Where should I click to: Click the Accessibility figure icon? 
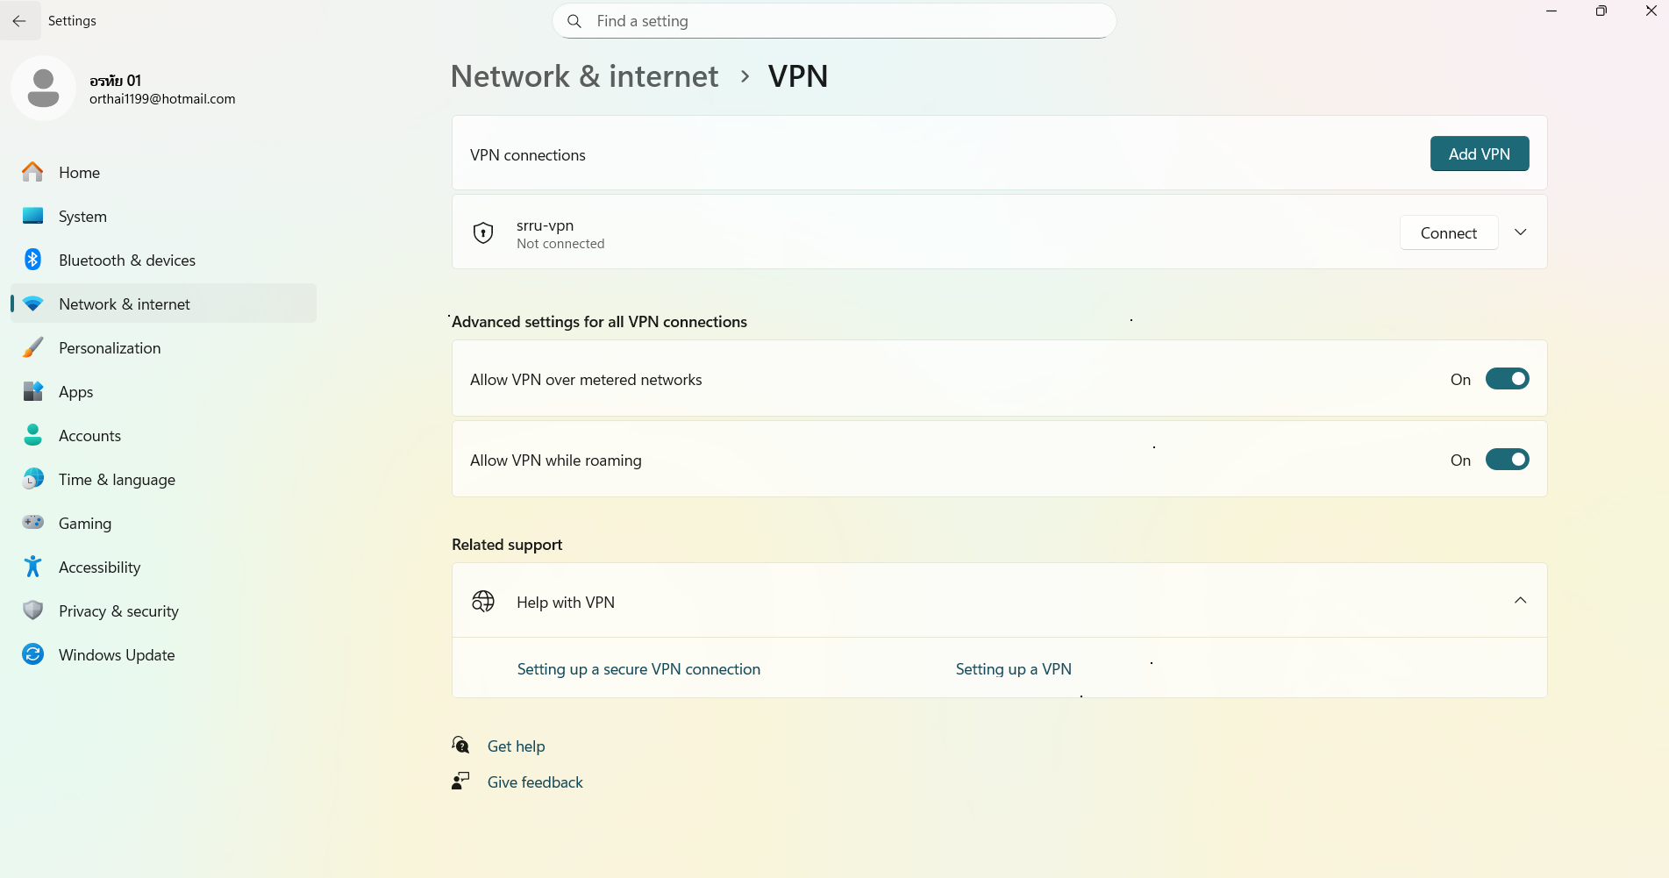click(33, 567)
